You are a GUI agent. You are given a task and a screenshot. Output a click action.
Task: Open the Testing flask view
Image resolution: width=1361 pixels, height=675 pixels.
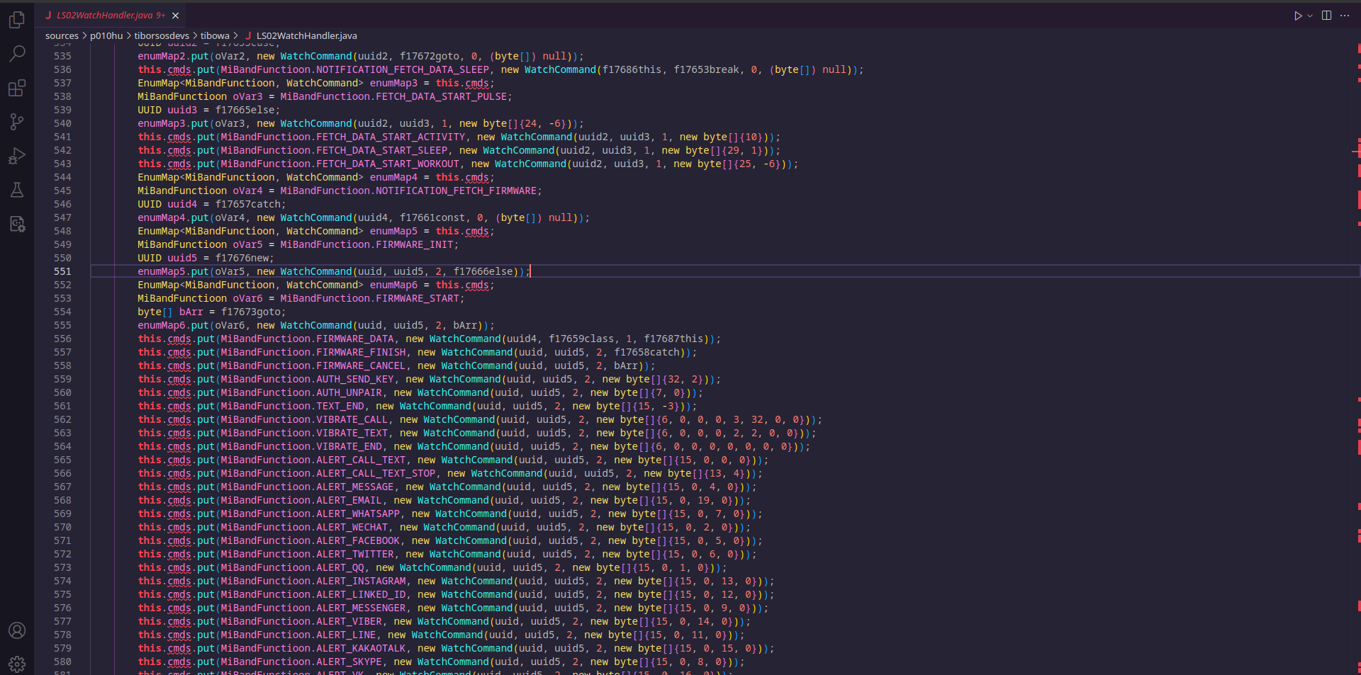pos(17,190)
